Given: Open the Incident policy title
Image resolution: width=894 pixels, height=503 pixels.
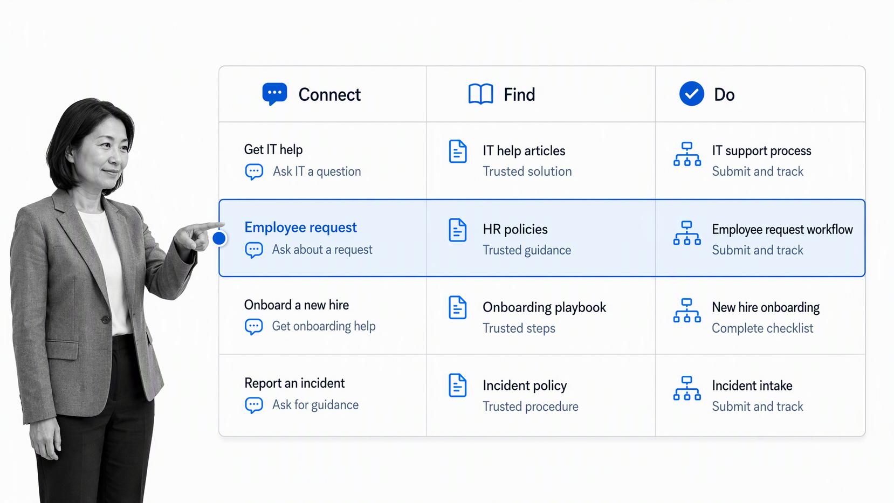Looking at the screenshot, I should pos(525,385).
